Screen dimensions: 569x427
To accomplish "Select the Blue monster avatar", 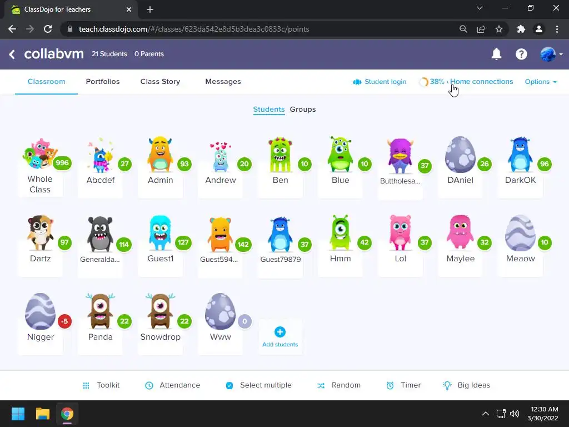I will 340,154.
